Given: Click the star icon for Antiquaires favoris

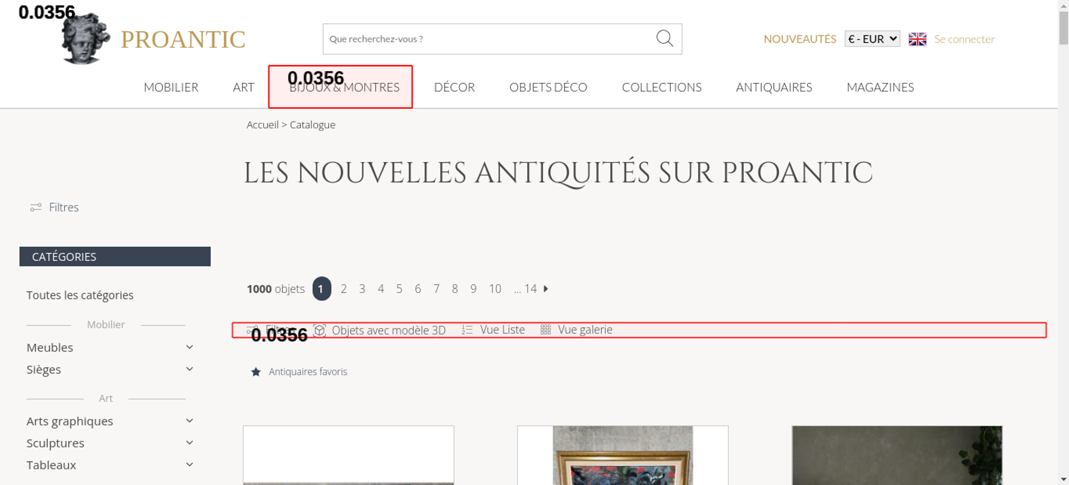Looking at the screenshot, I should [x=256, y=372].
